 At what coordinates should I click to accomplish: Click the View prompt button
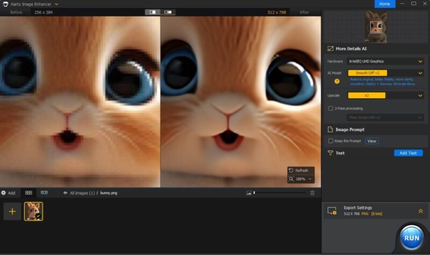click(372, 141)
